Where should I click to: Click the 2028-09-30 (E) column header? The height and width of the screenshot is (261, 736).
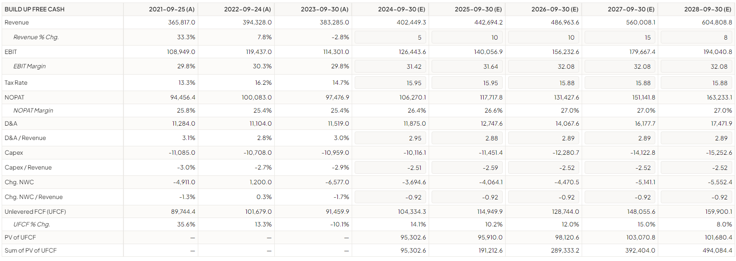(x=707, y=9)
